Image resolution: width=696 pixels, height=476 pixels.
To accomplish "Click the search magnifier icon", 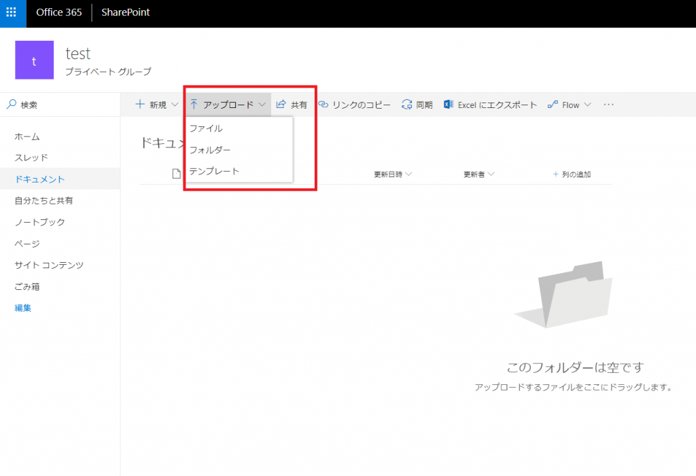I will click(x=11, y=105).
